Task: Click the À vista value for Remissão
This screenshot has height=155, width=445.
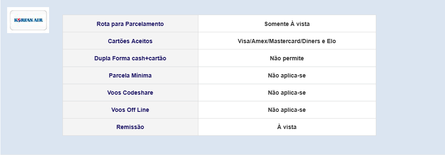Action: pos(286,127)
